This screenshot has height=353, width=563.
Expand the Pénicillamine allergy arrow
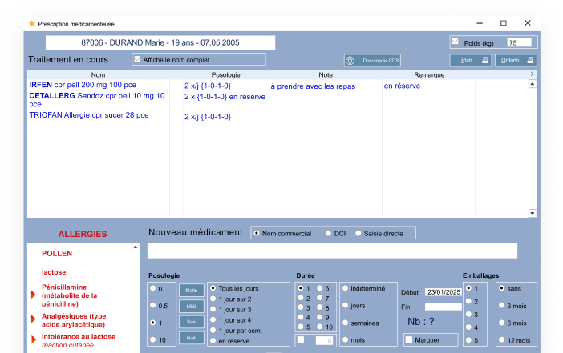[x=34, y=295]
